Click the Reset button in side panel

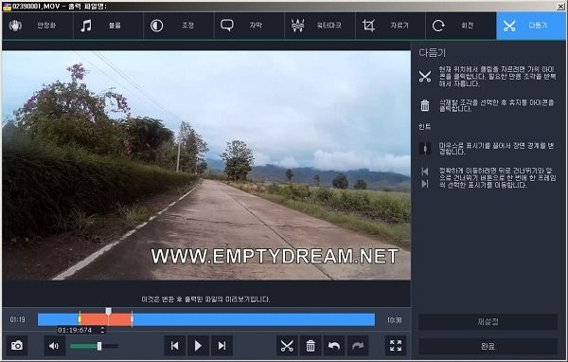(488, 322)
